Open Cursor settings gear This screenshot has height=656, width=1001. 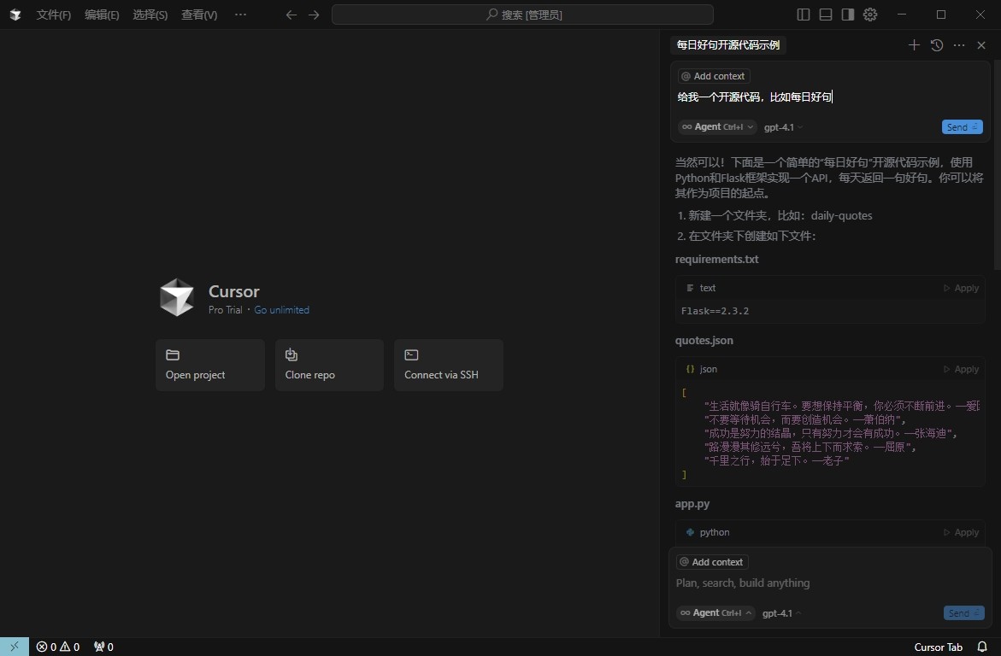click(x=870, y=15)
